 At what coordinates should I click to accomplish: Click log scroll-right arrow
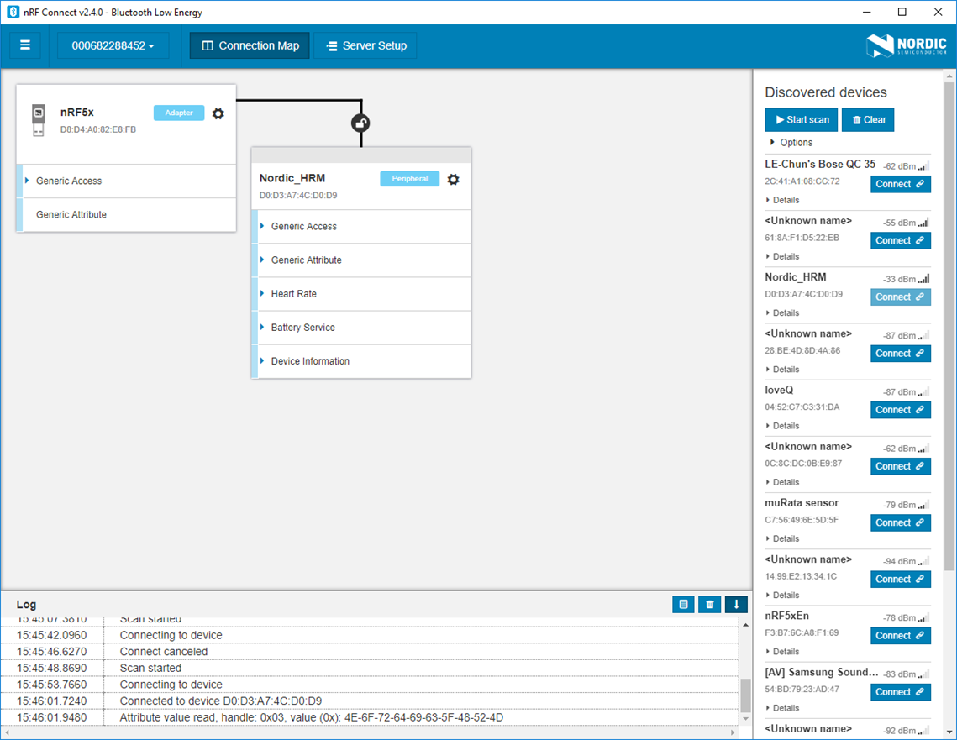733,732
